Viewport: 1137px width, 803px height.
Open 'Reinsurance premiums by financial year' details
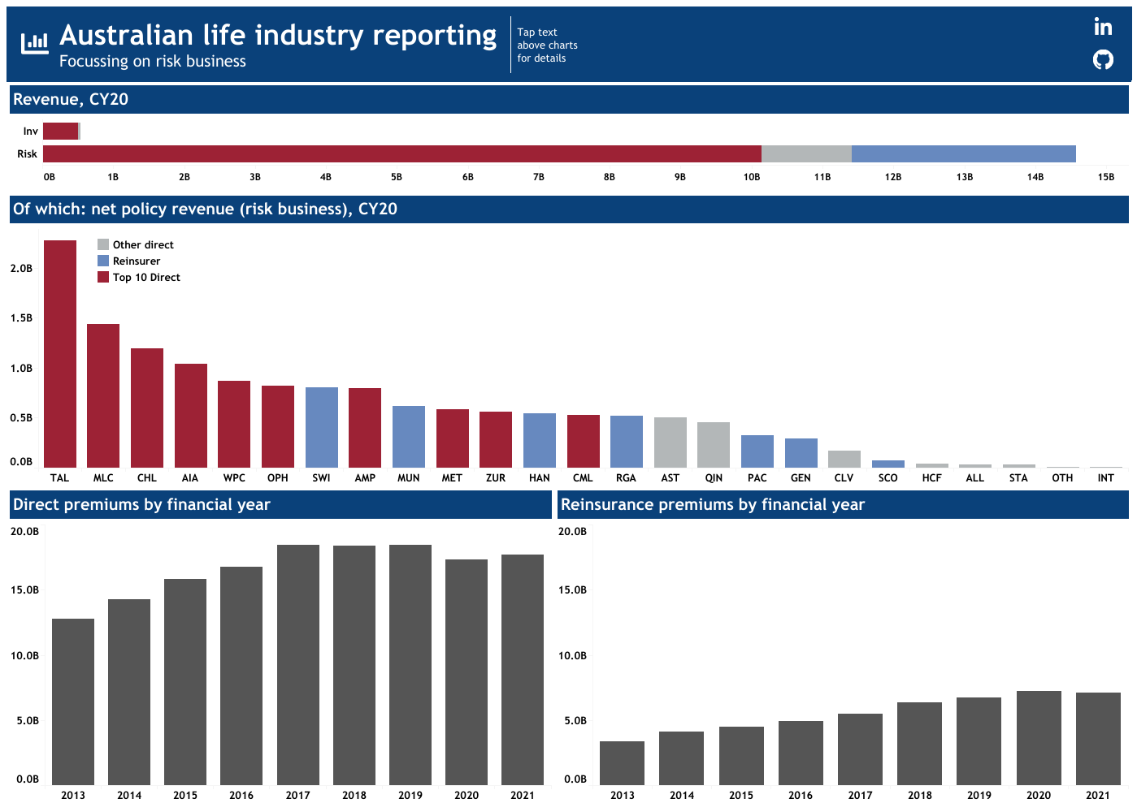[x=712, y=505]
